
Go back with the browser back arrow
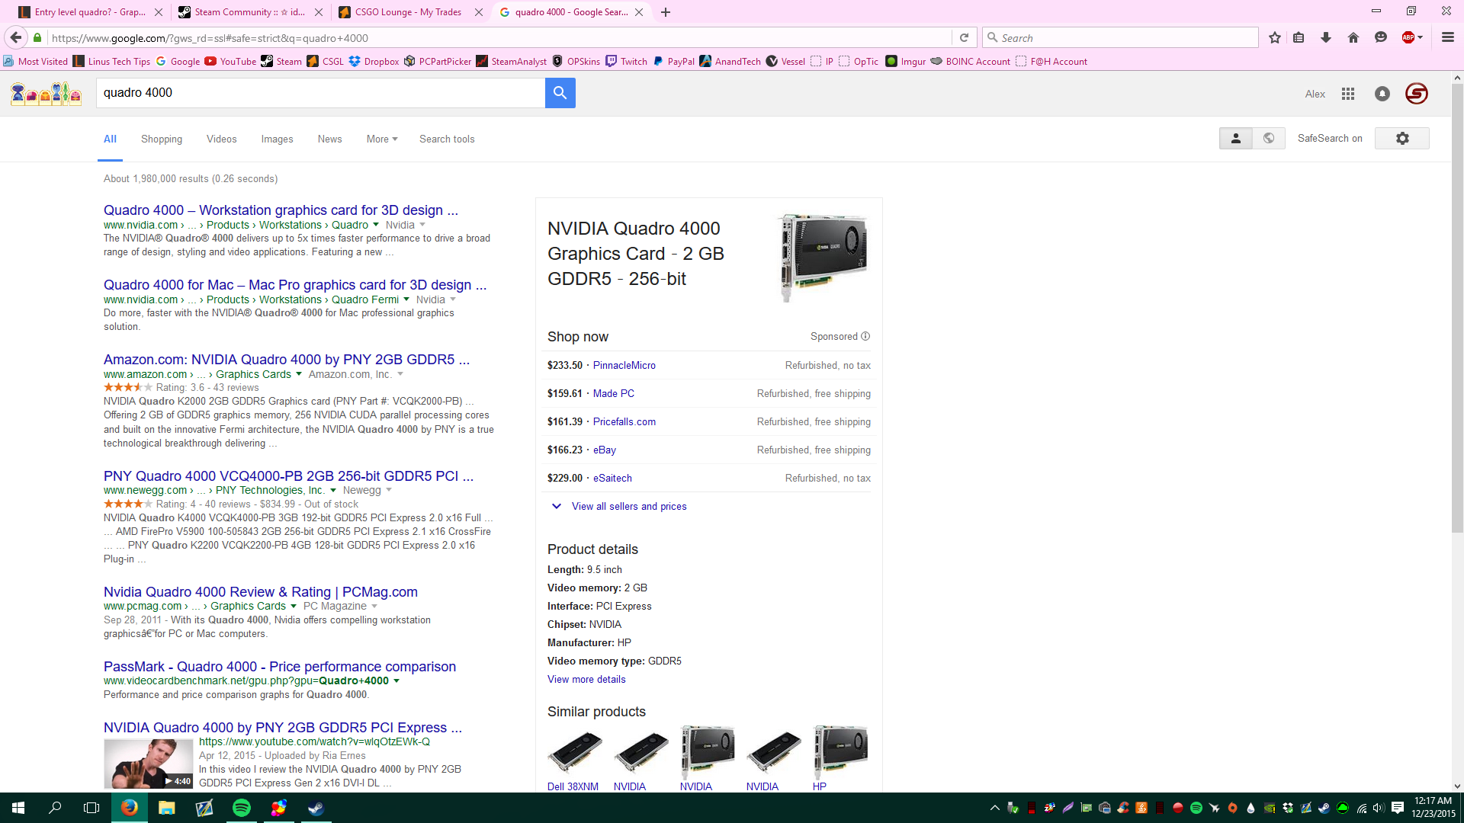pyautogui.click(x=16, y=37)
